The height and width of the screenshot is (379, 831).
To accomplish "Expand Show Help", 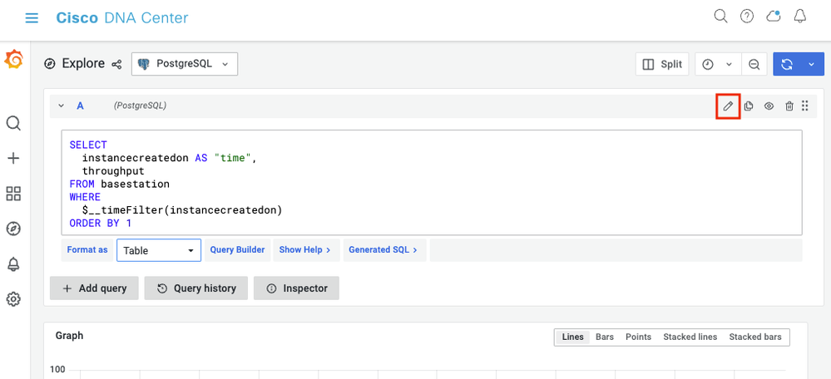I will point(304,250).
